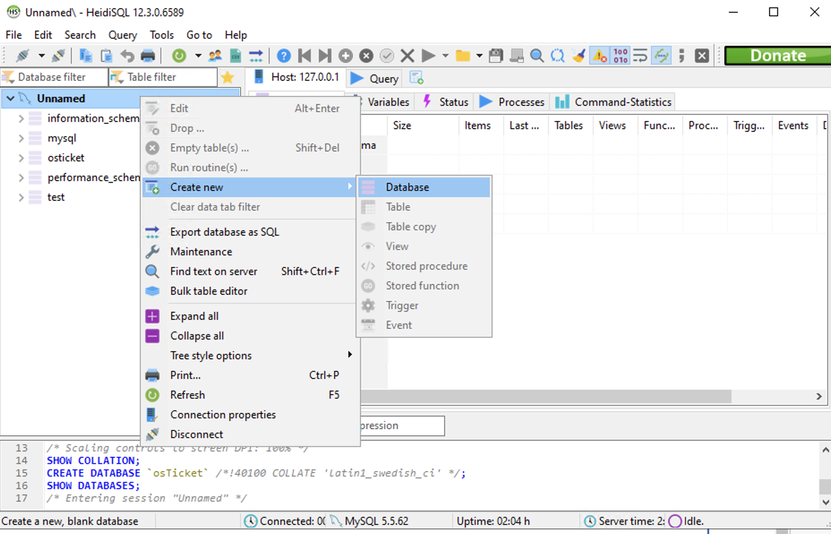Select Export database as SQL menu entry
Viewport: 831px width, 534px height.
(x=250, y=232)
